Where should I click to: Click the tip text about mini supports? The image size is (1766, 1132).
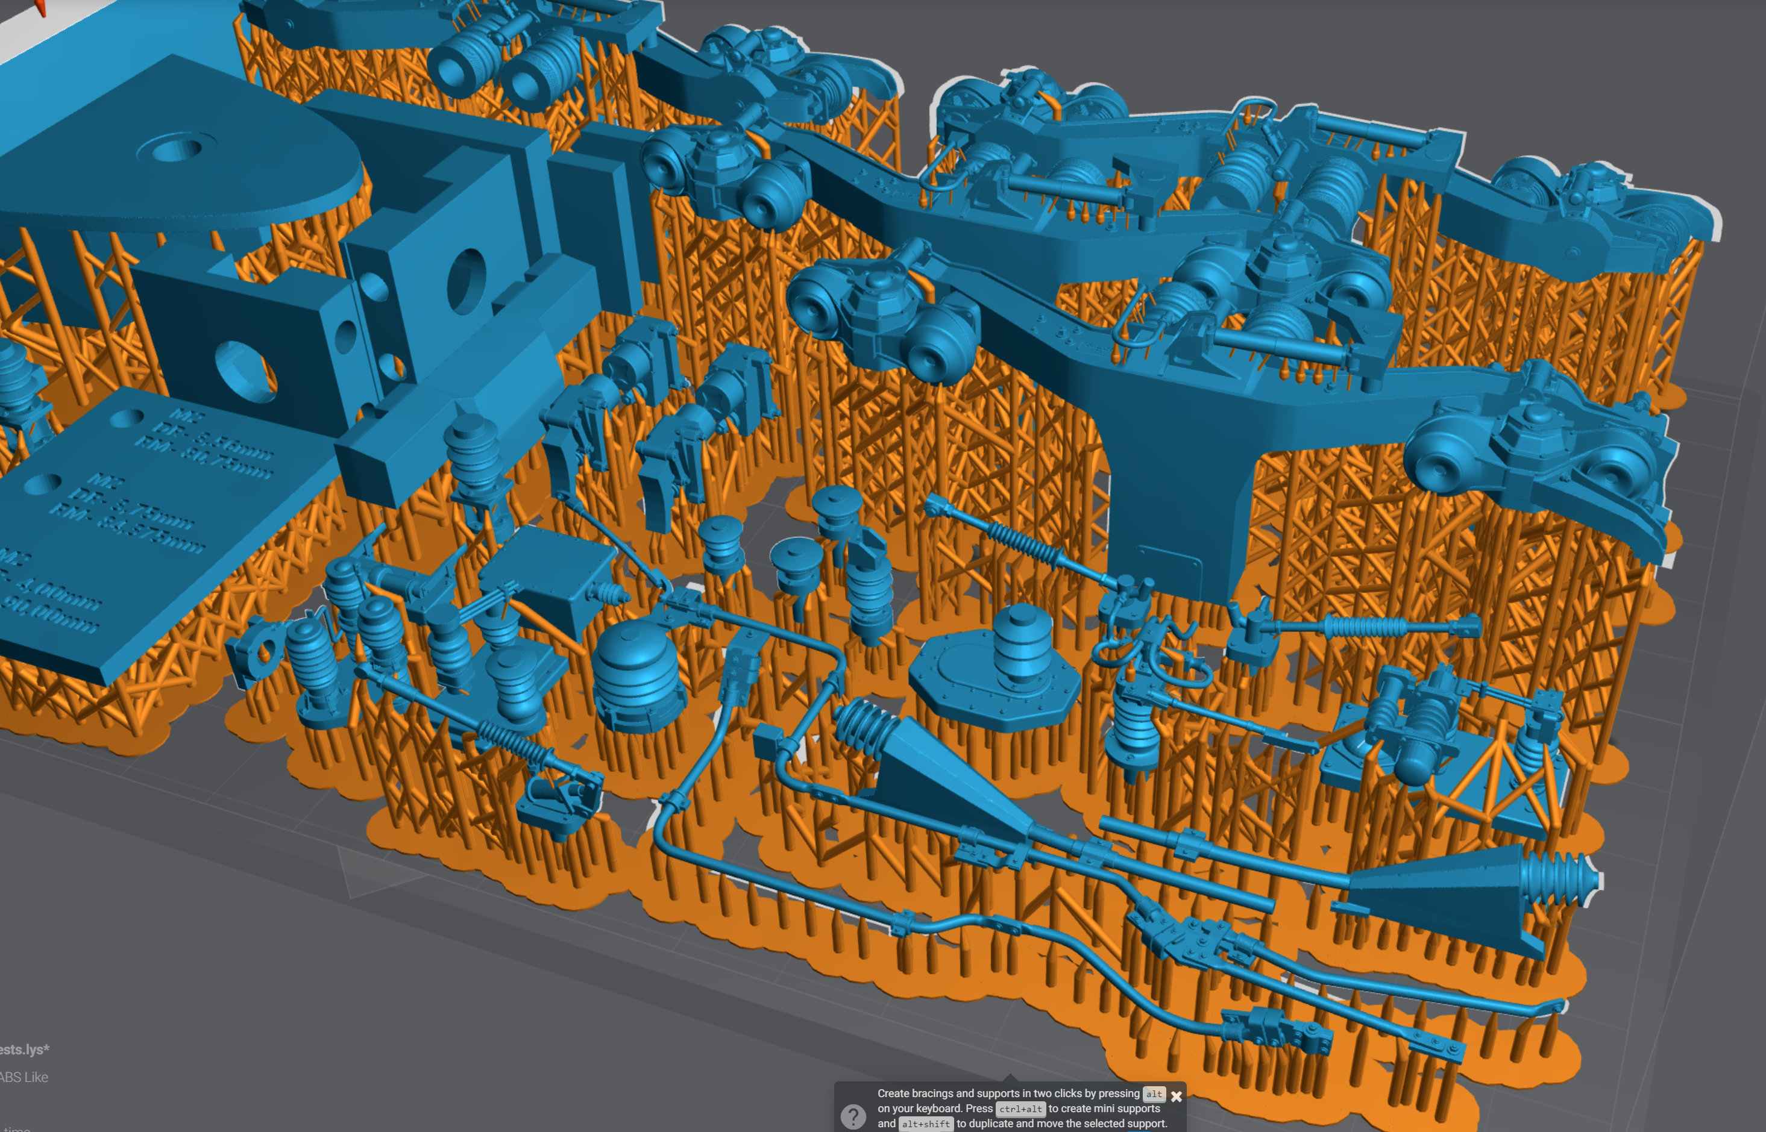pyautogui.click(x=1104, y=1109)
